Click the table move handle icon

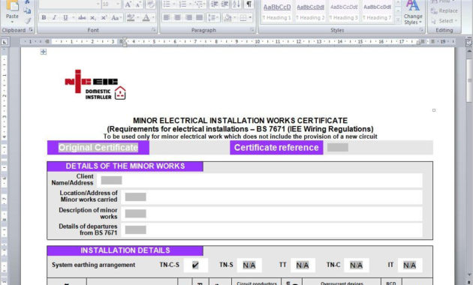[44, 52]
